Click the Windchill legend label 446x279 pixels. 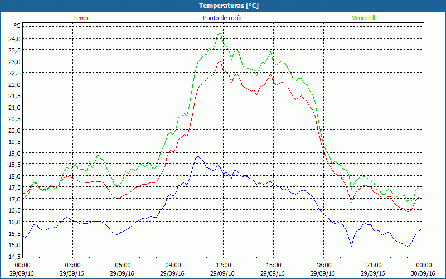363,18
